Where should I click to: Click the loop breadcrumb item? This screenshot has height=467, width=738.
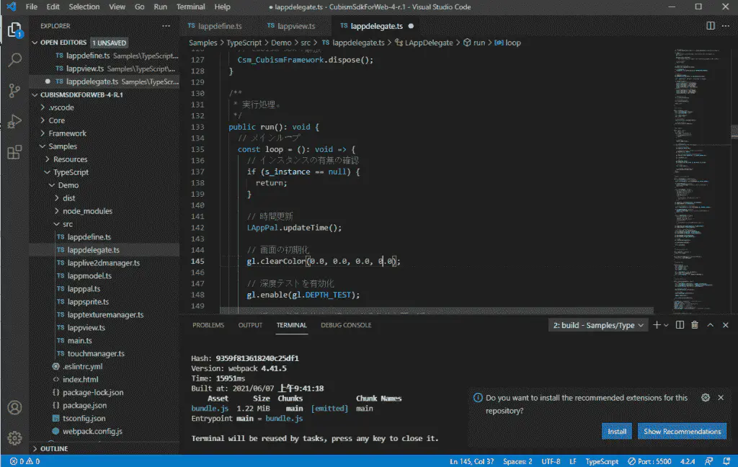click(508, 43)
